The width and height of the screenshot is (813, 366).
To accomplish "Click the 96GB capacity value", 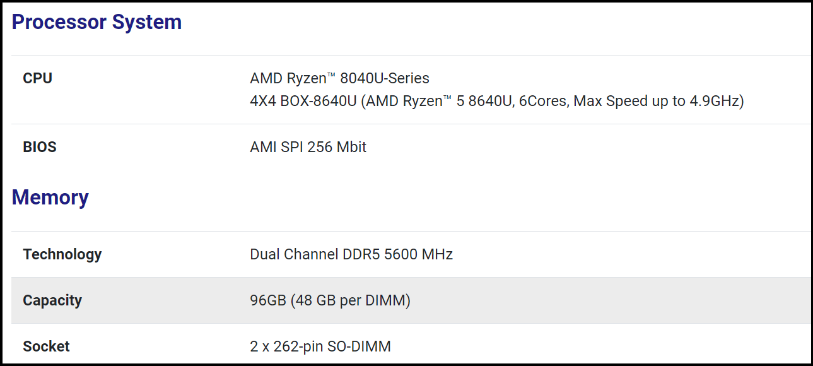I will (268, 300).
